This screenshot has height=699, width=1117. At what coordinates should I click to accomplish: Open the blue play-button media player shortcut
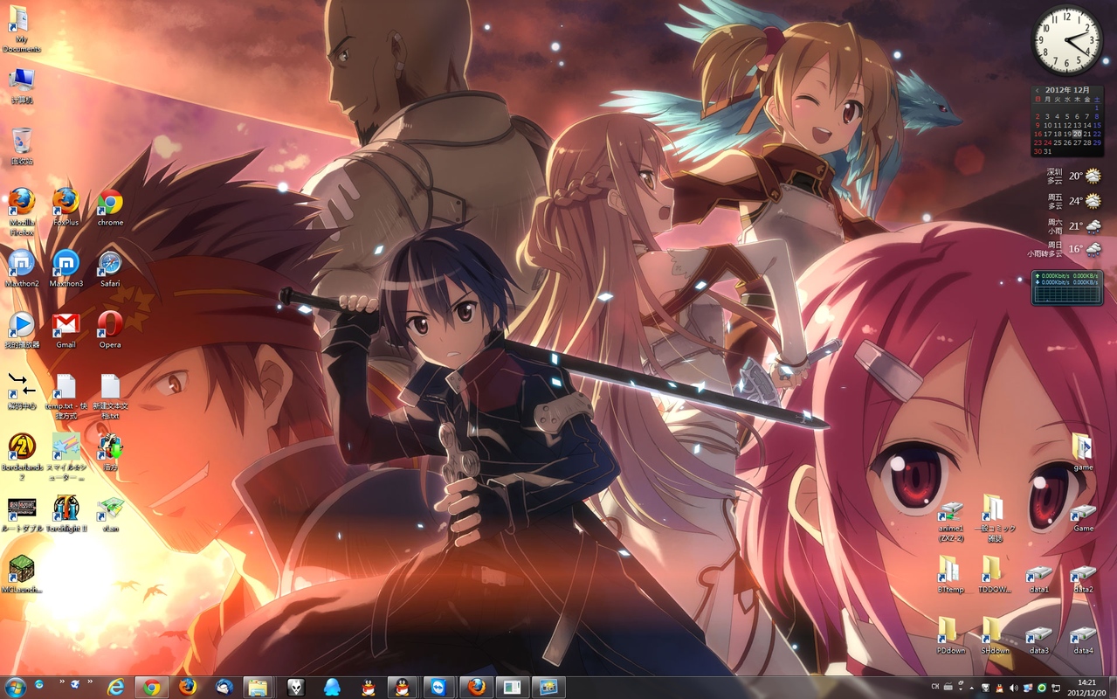click(x=22, y=329)
